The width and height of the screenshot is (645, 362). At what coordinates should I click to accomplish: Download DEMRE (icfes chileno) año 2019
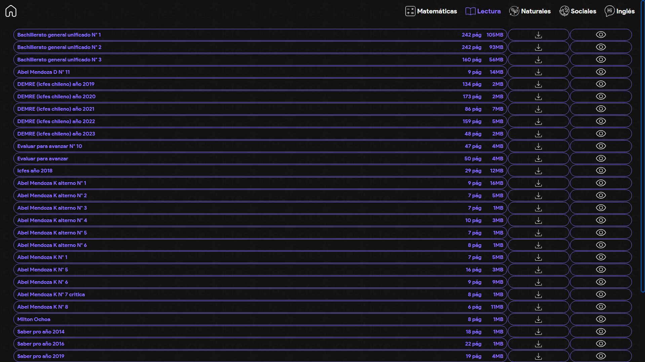pos(538,84)
